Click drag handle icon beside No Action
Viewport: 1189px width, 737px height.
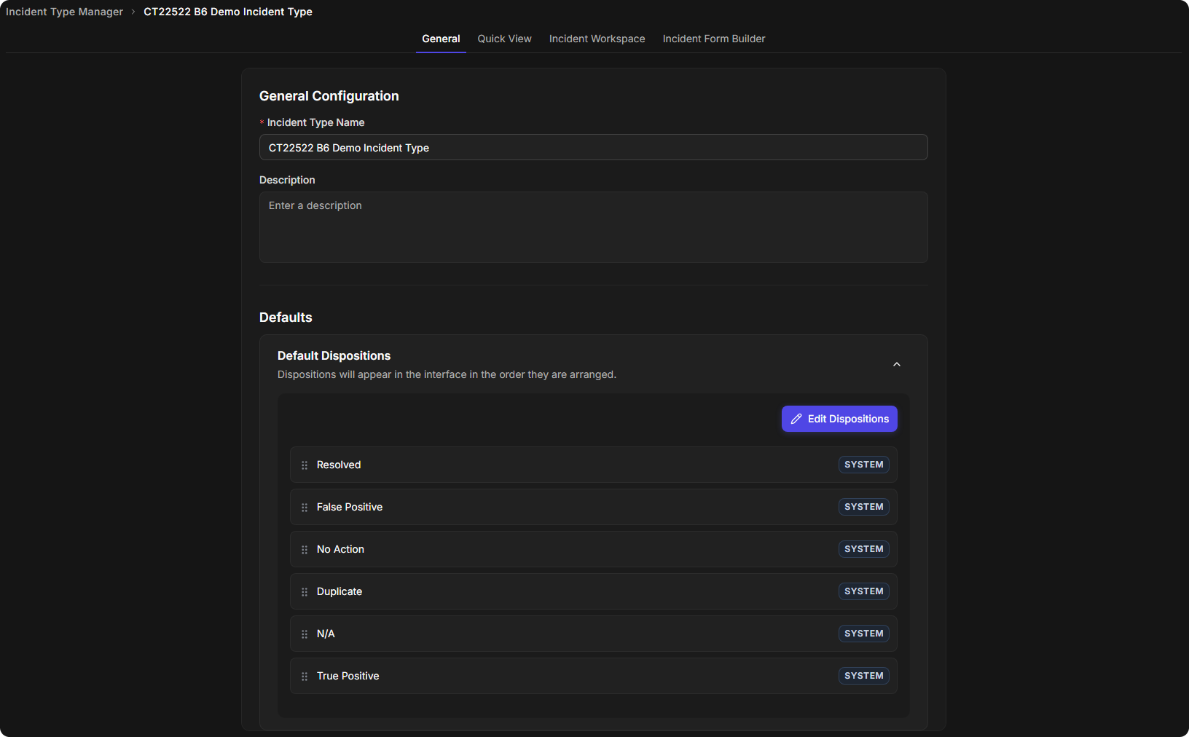pyautogui.click(x=305, y=549)
